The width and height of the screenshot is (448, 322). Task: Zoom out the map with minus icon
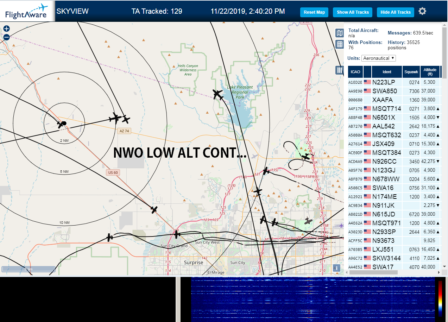pyautogui.click(x=6, y=37)
